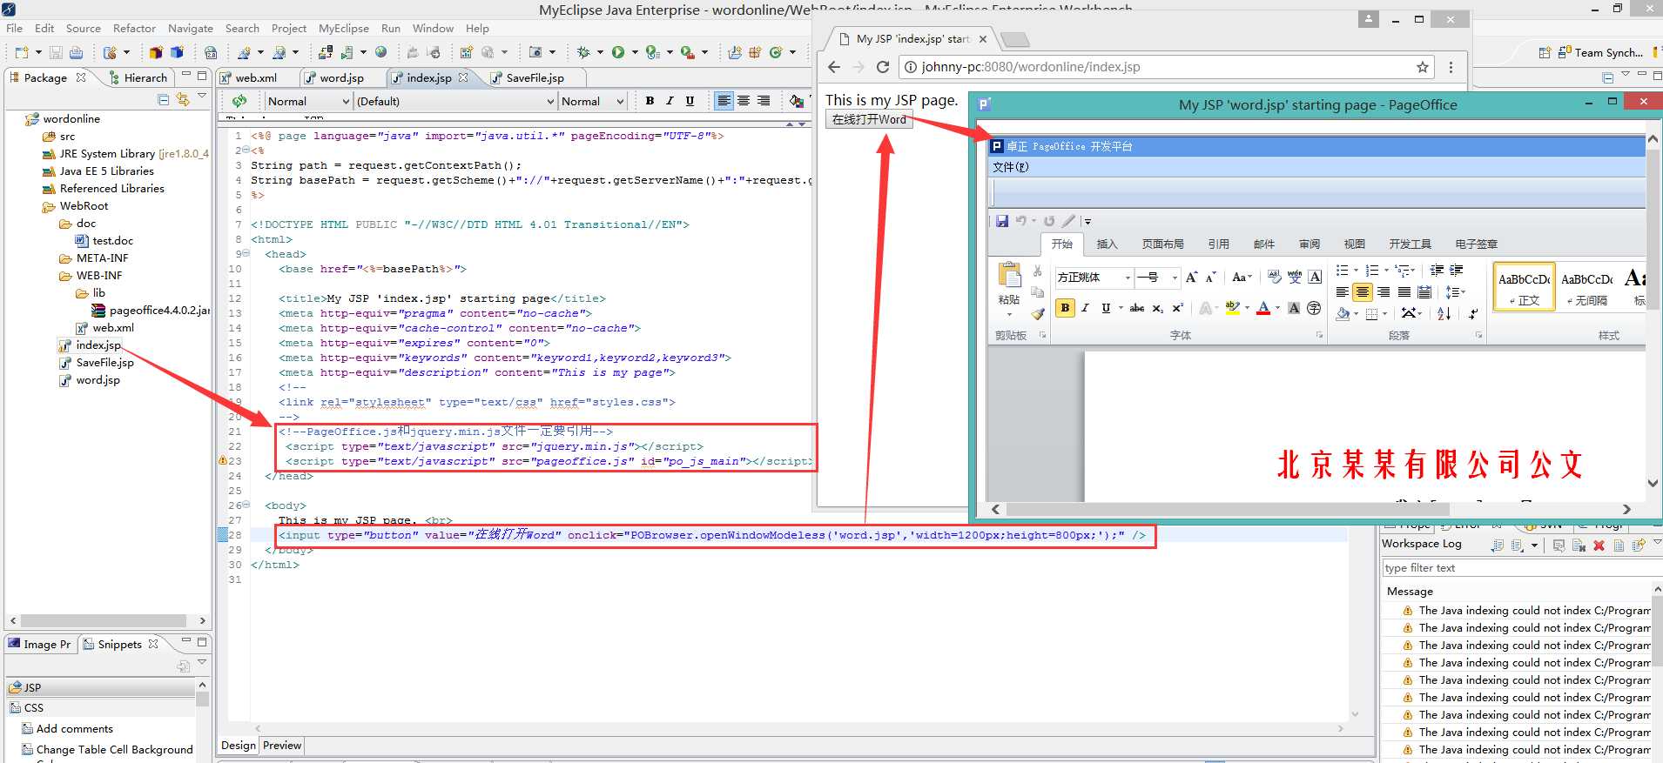Switch to Preview view at editor bottom
This screenshot has height=763, width=1663.
click(282, 746)
